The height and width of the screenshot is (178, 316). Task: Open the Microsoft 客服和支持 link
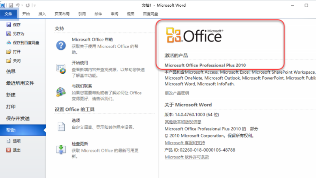point(185,143)
